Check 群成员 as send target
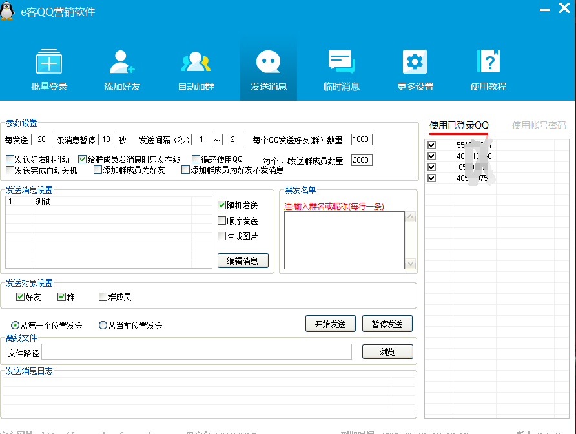 pyautogui.click(x=103, y=296)
